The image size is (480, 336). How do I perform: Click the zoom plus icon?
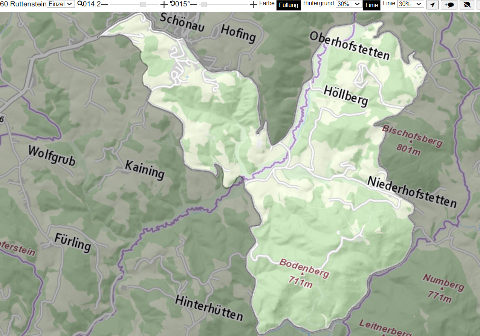[164, 5]
